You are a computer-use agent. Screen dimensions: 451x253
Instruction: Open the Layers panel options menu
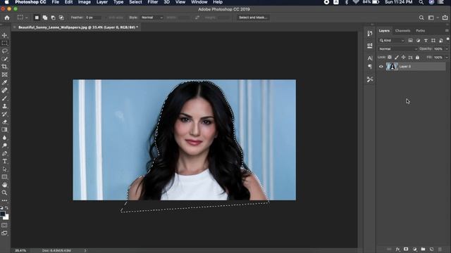(447, 30)
